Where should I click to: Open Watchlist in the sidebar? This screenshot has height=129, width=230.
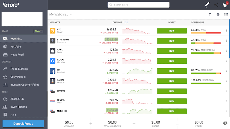(x=24, y=39)
